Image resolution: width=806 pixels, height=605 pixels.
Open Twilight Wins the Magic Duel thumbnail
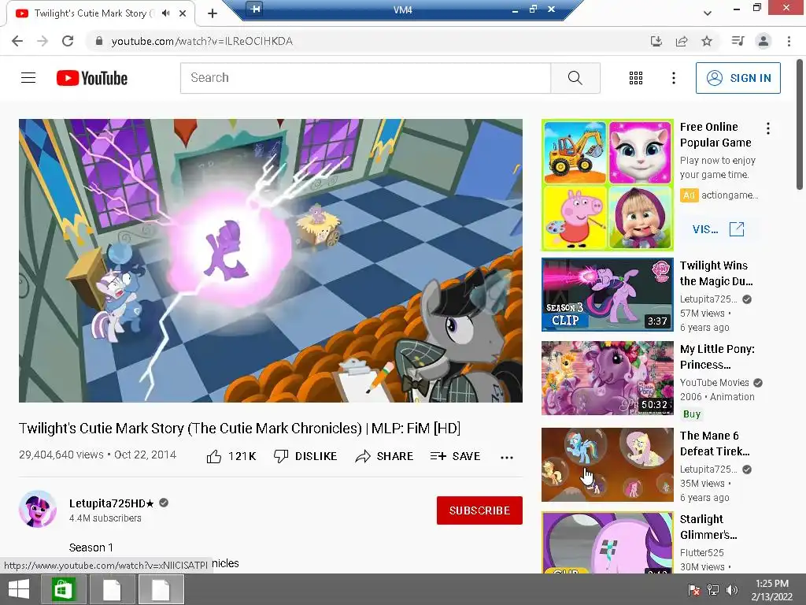pyautogui.click(x=608, y=295)
